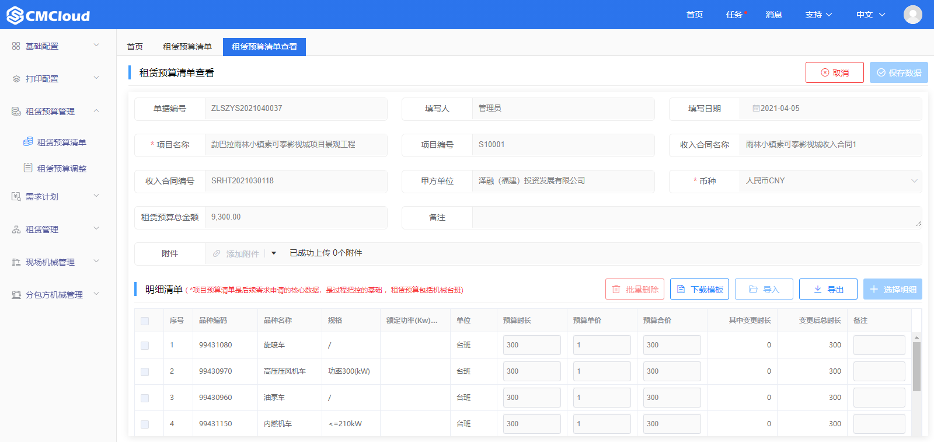Click the table vertical scrollbar thumb
Screen dimensions: 934x442
coord(916,367)
